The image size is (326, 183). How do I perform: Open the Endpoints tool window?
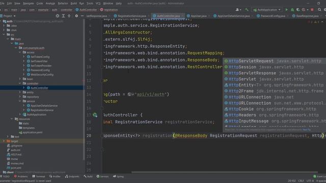tap(72, 176)
